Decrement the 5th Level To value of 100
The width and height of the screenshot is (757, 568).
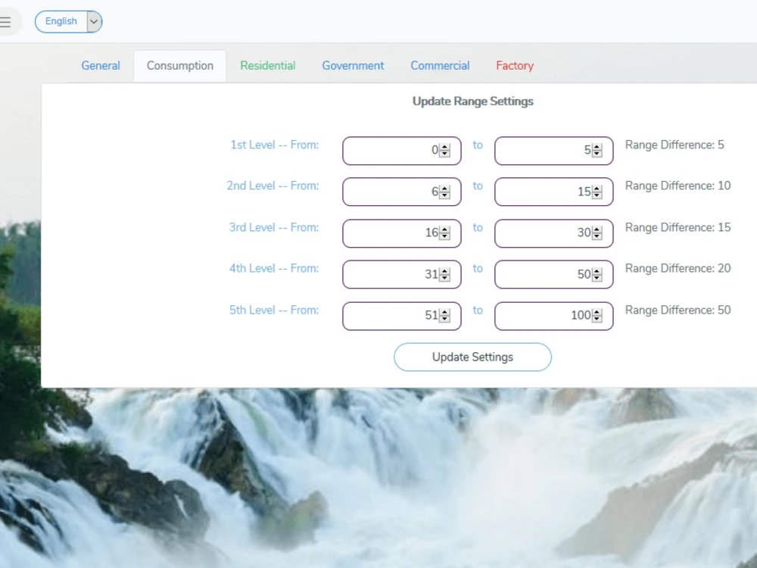tap(597, 319)
